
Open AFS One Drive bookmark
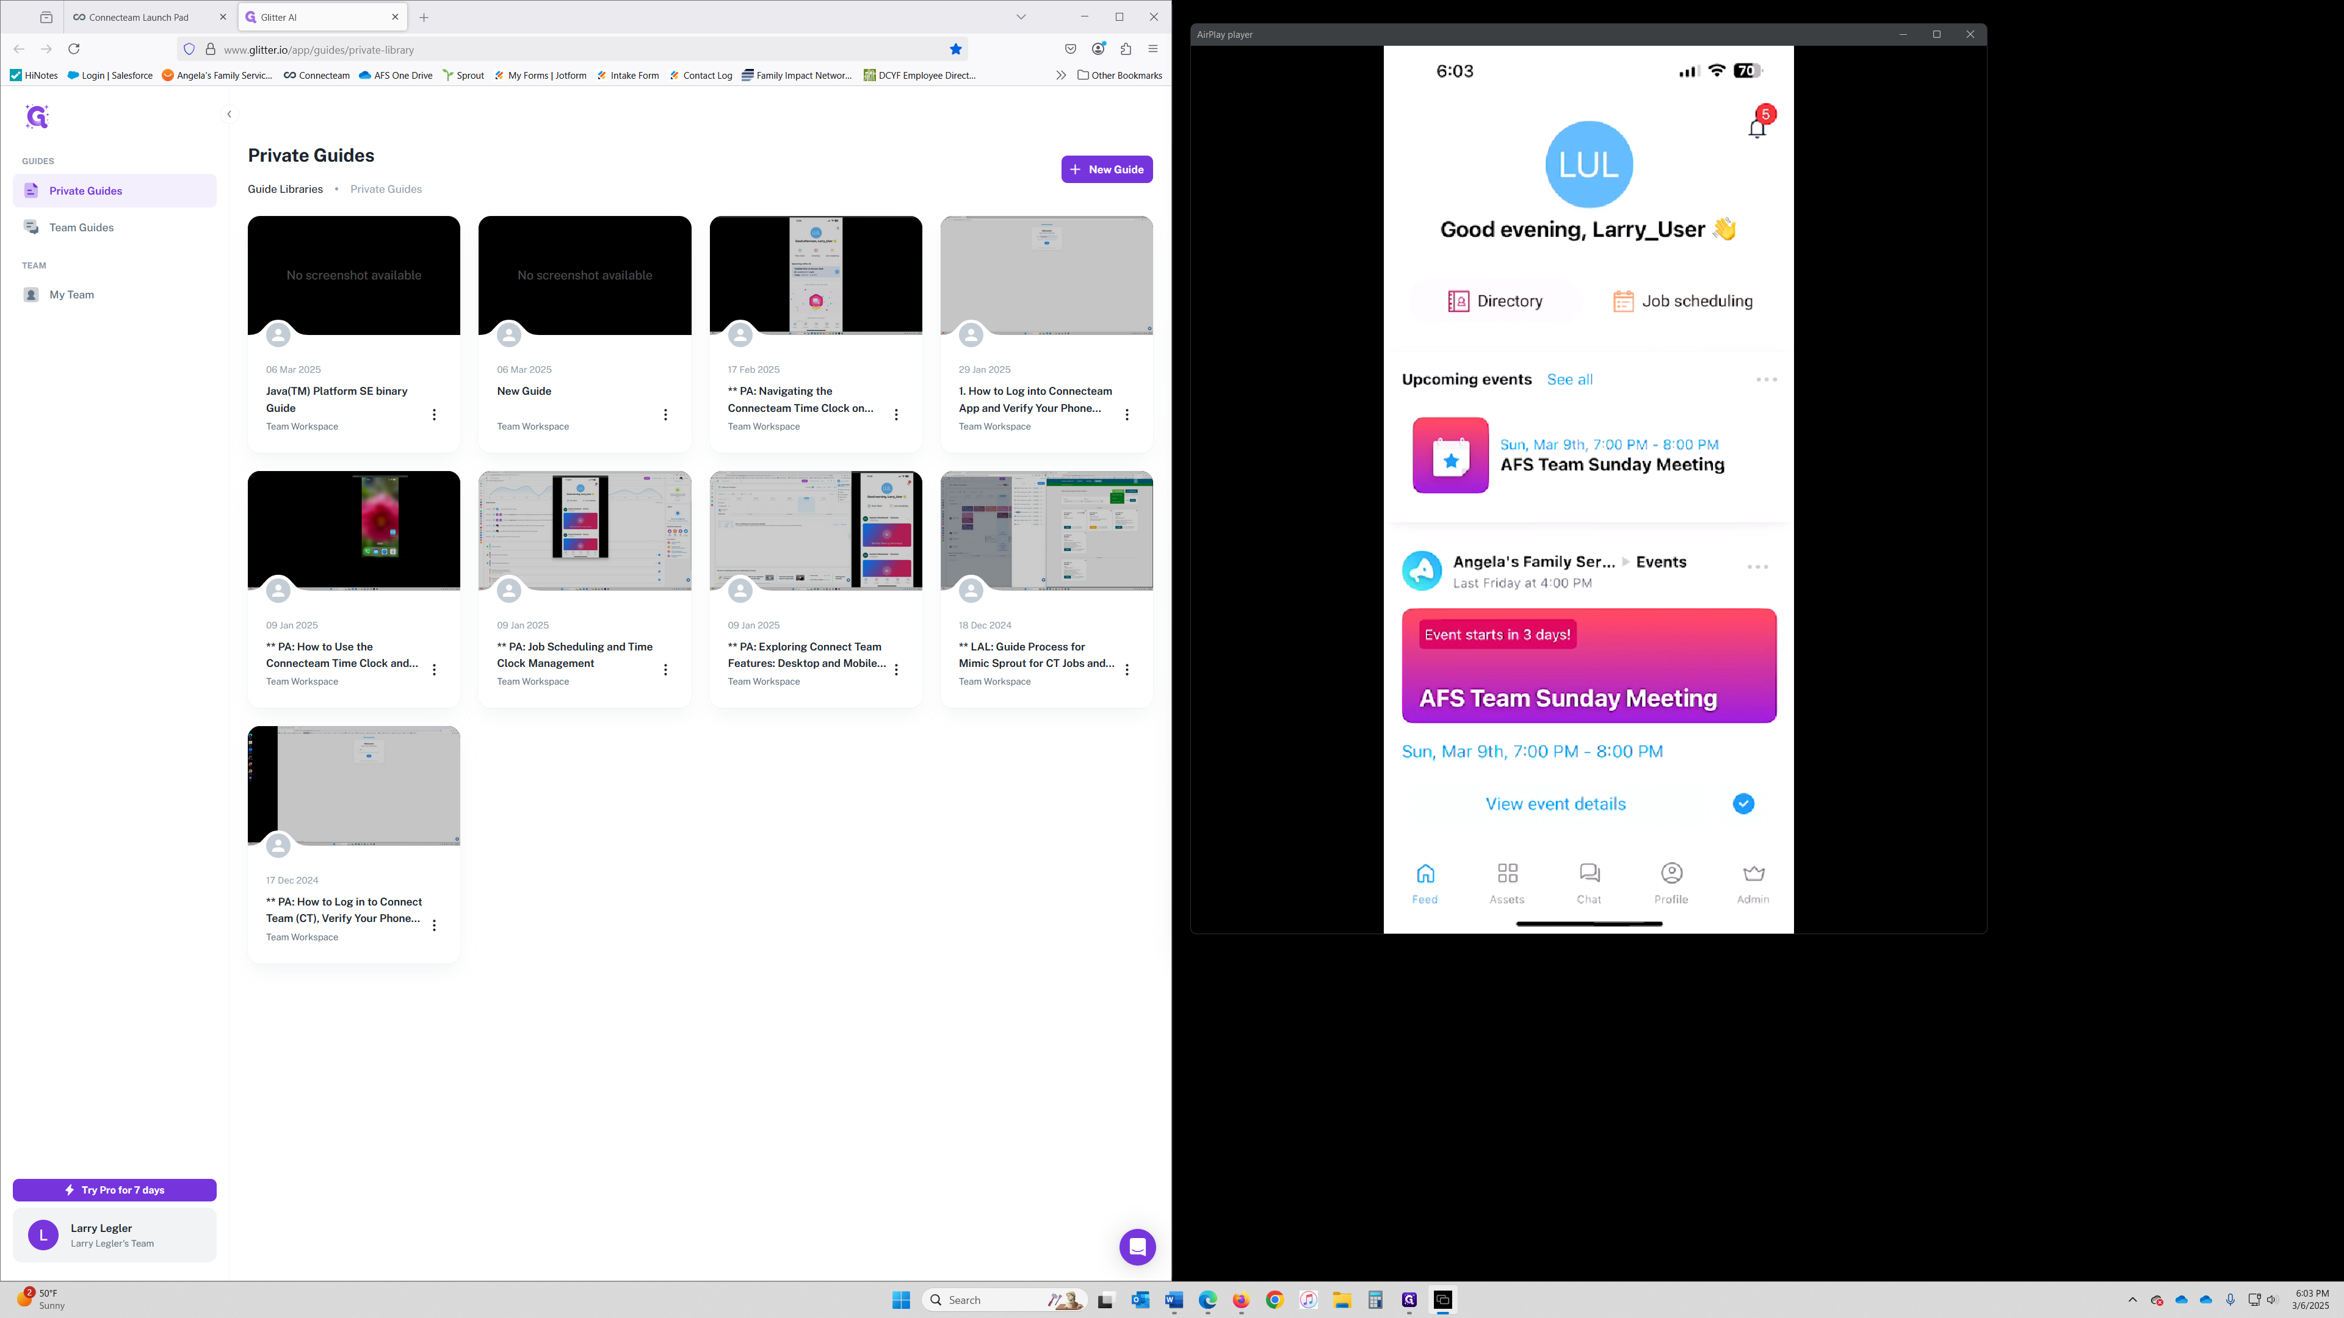[396, 76]
